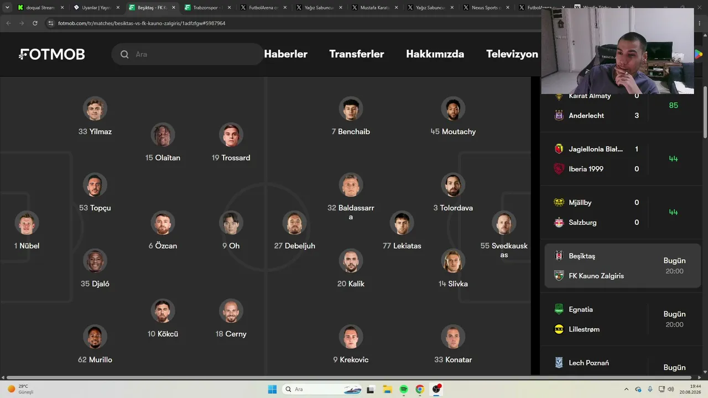Open the Beşiktaş vs FK Kauno Zalgiris match
The width and height of the screenshot is (708, 398).
pyautogui.click(x=623, y=266)
